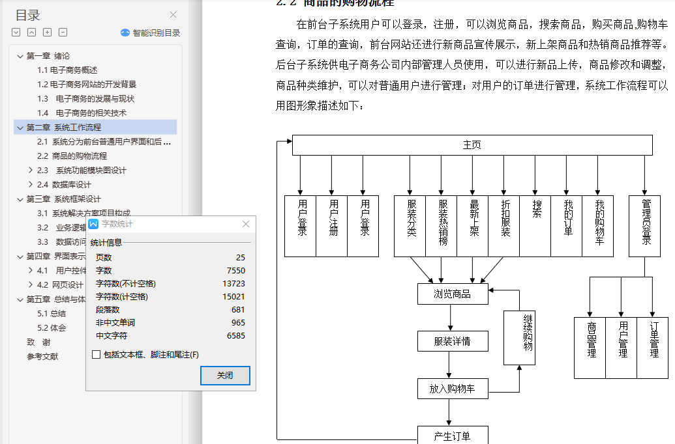Image resolution: width=675 pixels, height=444 pixels.
Task: Click the 放入购物车 flowchart box
Action: tap(453, 389)
